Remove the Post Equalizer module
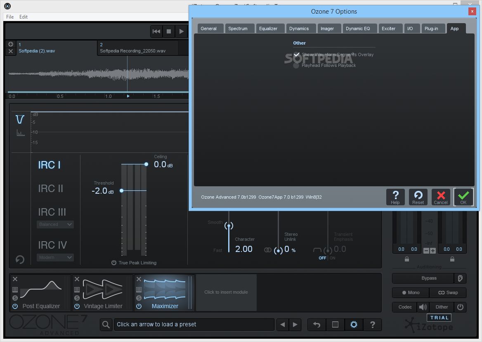The height and width of the screenshot is (342, 482). 15,279
